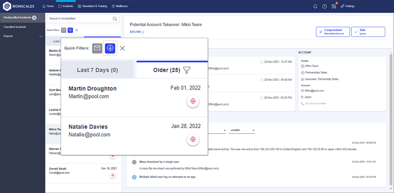Click the Potential Account Takeover: Mikio Teare title
The image size is (394, 193).
point(166,24)
